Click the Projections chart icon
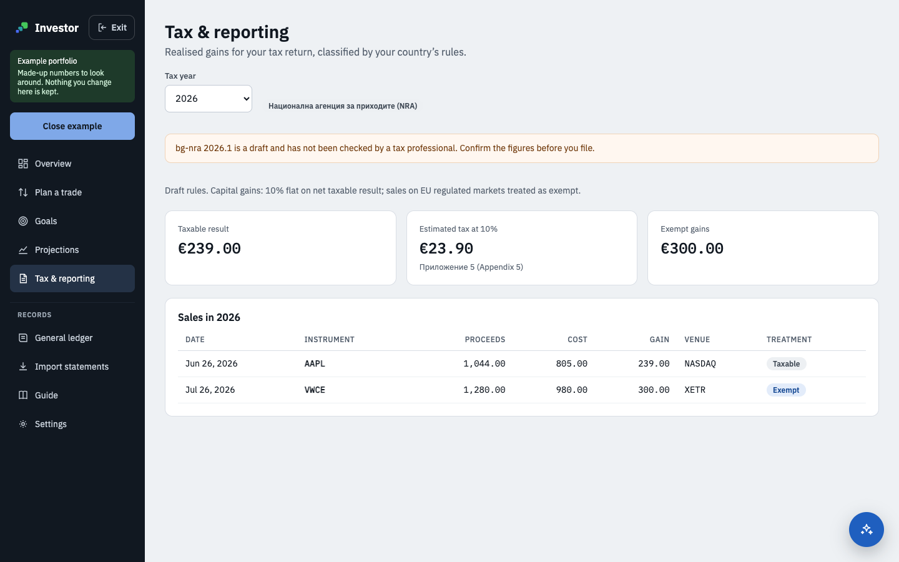The width and height of the screenshot is (899, 562). (23, 250)
